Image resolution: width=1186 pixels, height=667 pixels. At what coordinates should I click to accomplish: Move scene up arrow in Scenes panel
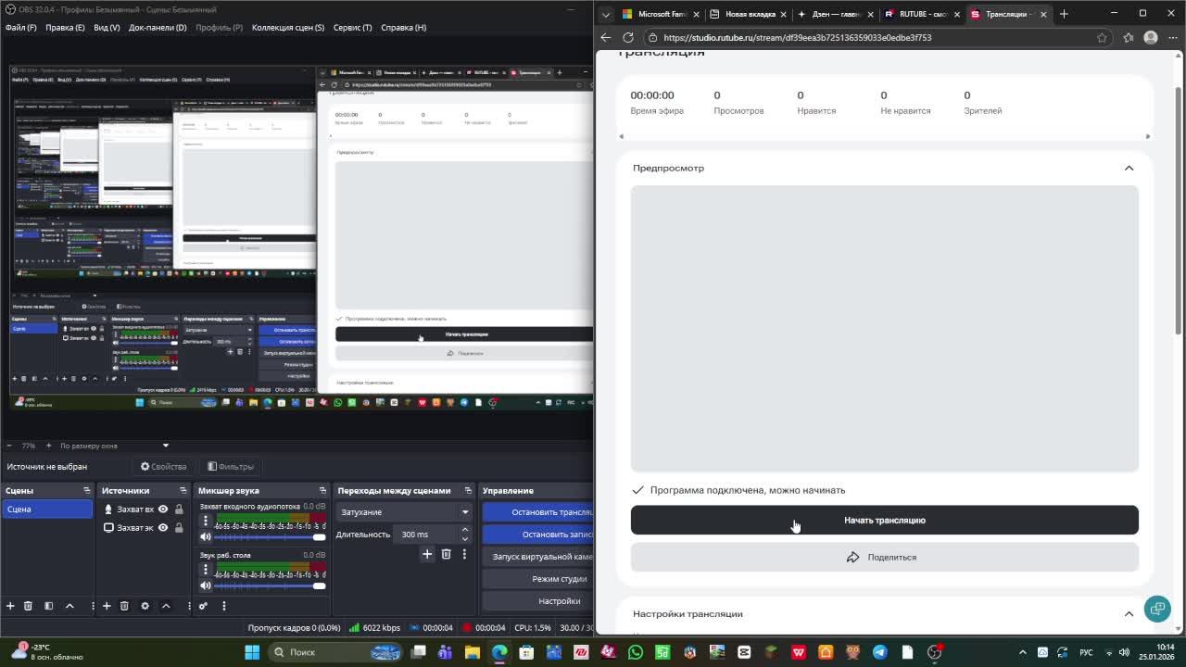tap(69, 606)
